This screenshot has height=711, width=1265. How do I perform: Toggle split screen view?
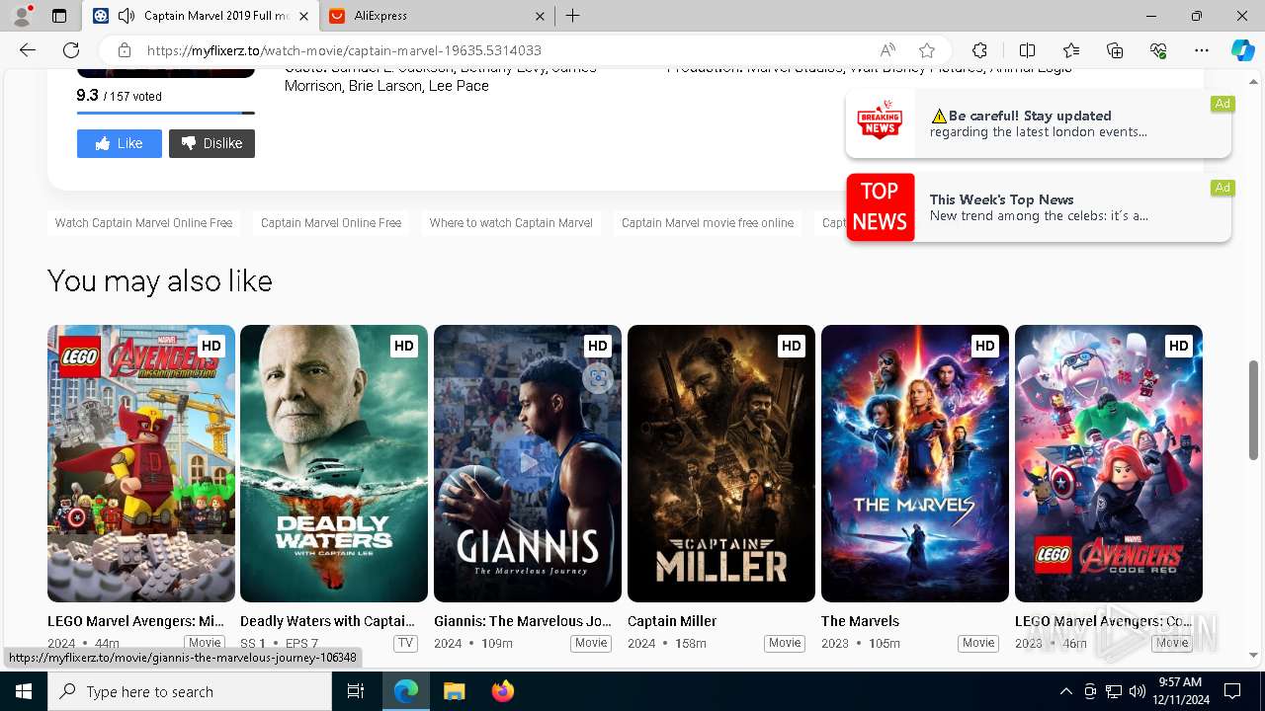tap(1027, 50)
